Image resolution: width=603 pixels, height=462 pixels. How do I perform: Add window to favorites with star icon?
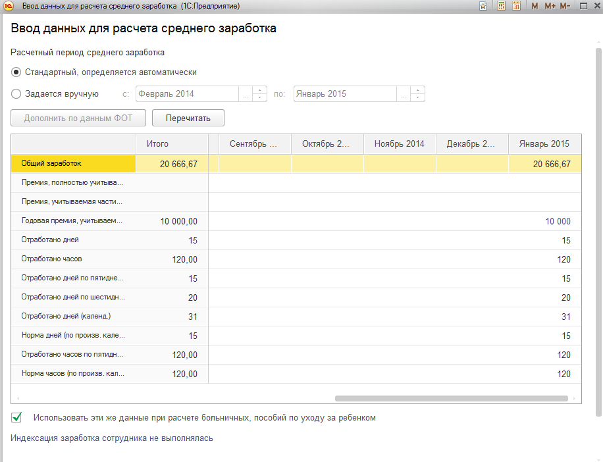pyautogui.click(x=483, y=6)
